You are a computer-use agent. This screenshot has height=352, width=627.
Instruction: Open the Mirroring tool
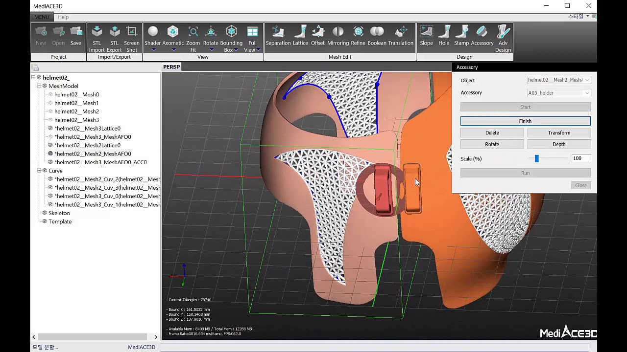coord(338,37)
